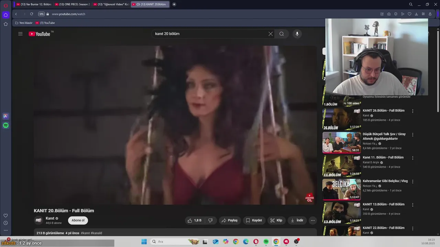The width and height of the screenshot is (440, 247).
Task: Open Aria AI in Opera sidebar
Action: 5,116
